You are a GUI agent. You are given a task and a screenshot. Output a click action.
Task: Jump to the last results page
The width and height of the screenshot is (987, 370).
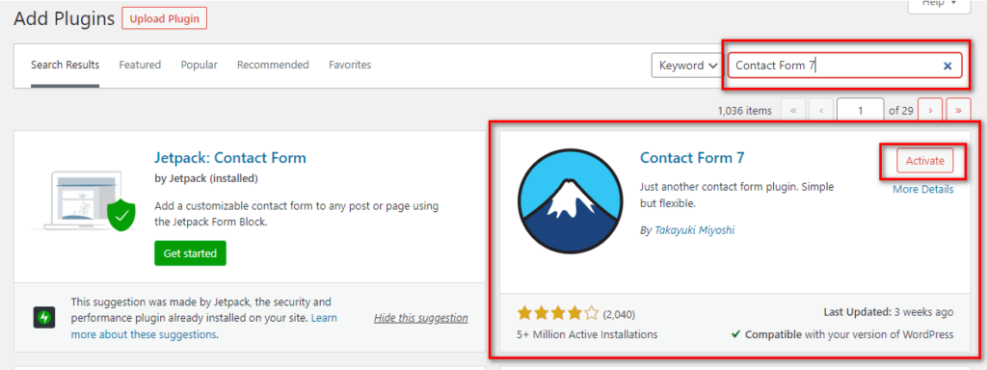[x=959, y=111]
